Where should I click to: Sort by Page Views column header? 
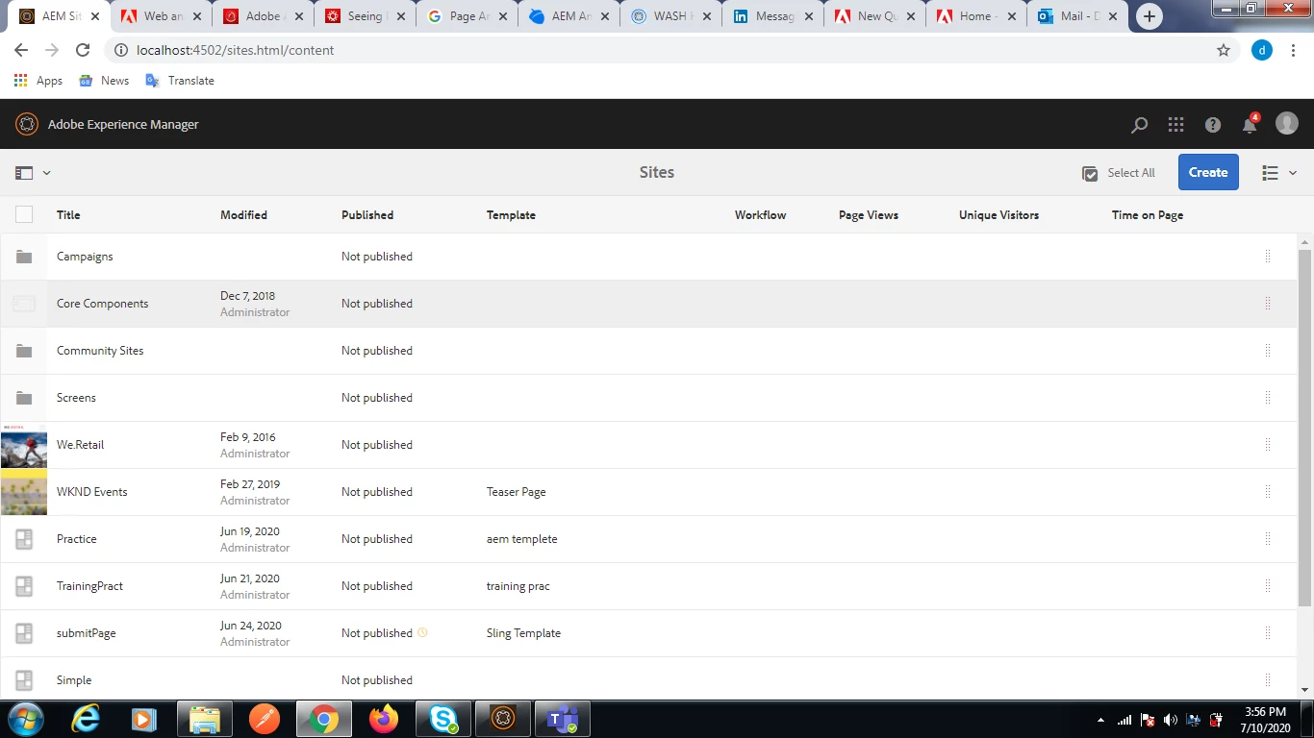[869, 215]
